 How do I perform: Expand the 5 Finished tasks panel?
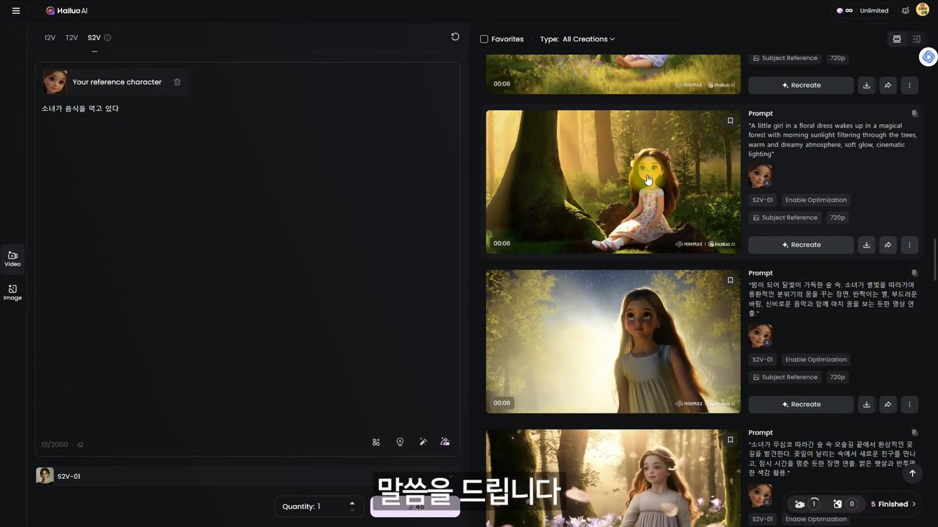pyautogui.click(x=893, y=504)
